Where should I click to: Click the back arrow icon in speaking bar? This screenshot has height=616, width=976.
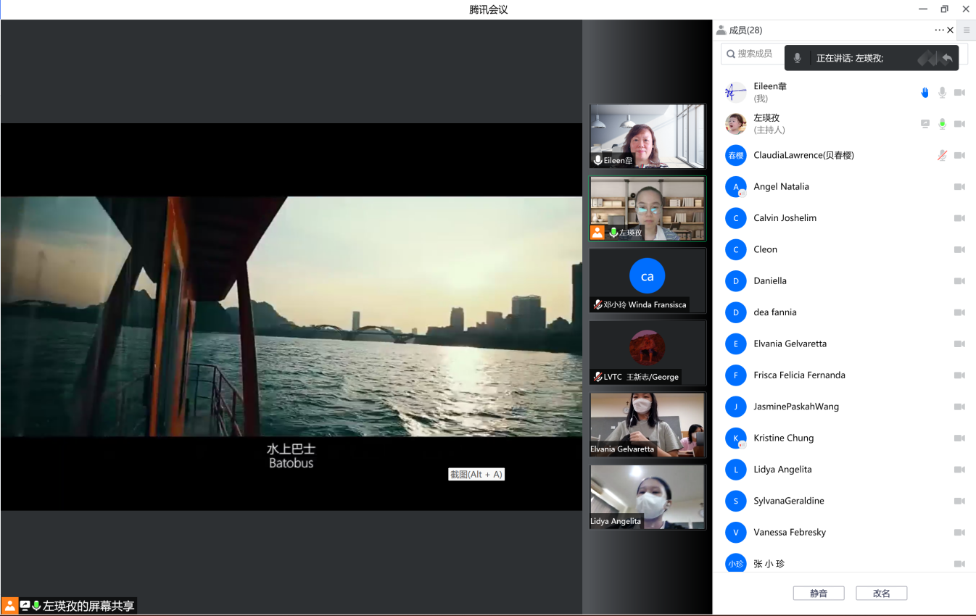[946, 58]
